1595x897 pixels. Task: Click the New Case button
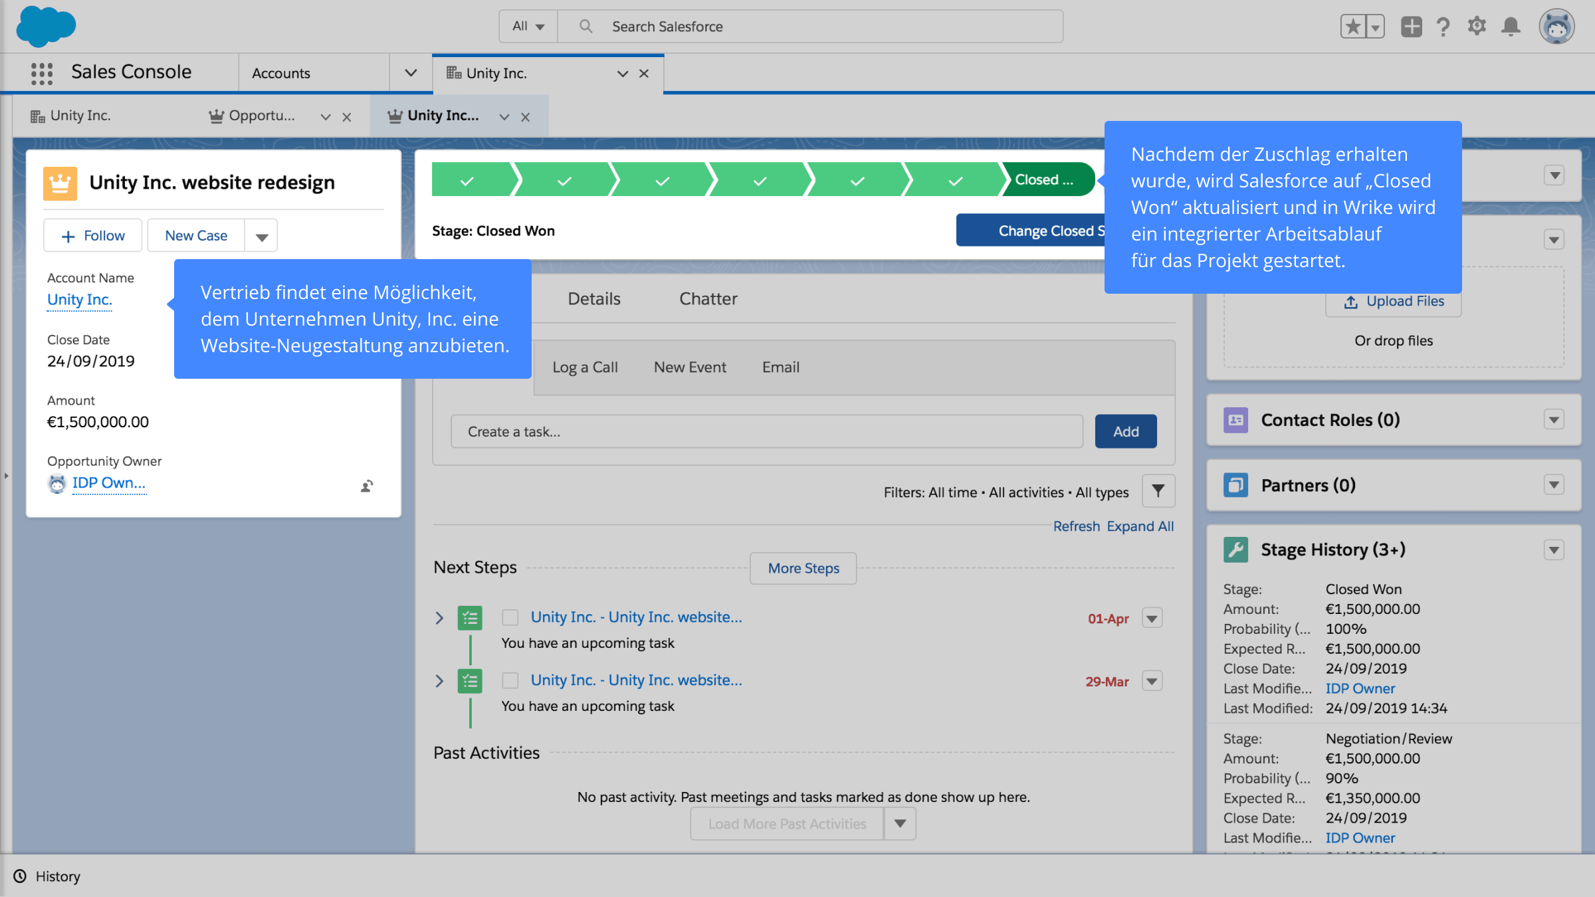196,236
